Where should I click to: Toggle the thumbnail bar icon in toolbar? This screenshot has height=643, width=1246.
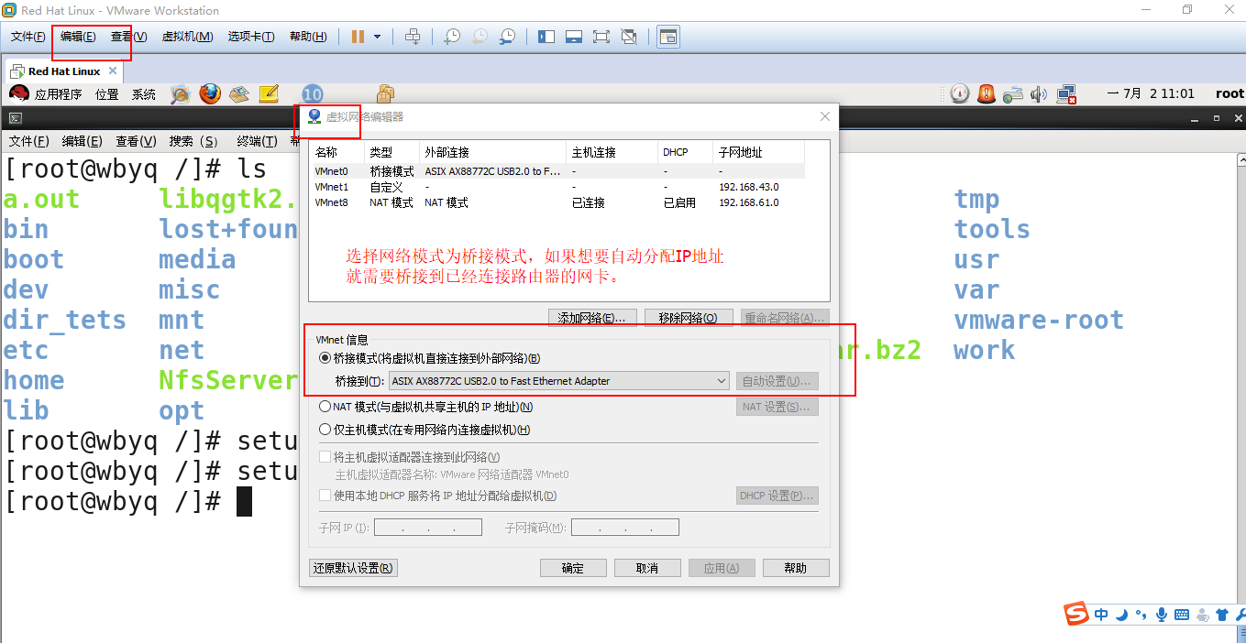point(574,37)
